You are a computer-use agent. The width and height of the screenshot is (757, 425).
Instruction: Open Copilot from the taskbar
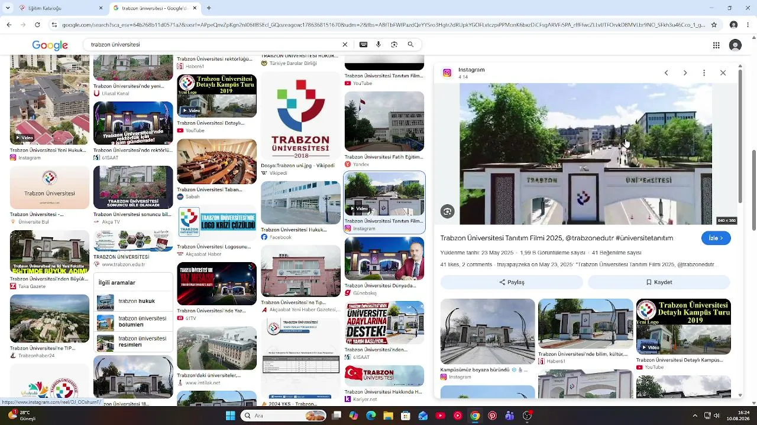click(354, 416)
